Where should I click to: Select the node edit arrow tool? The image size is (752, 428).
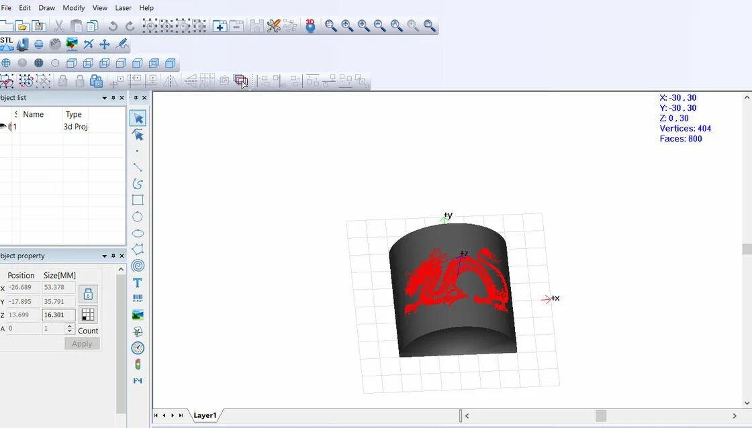tap(138, 135)
